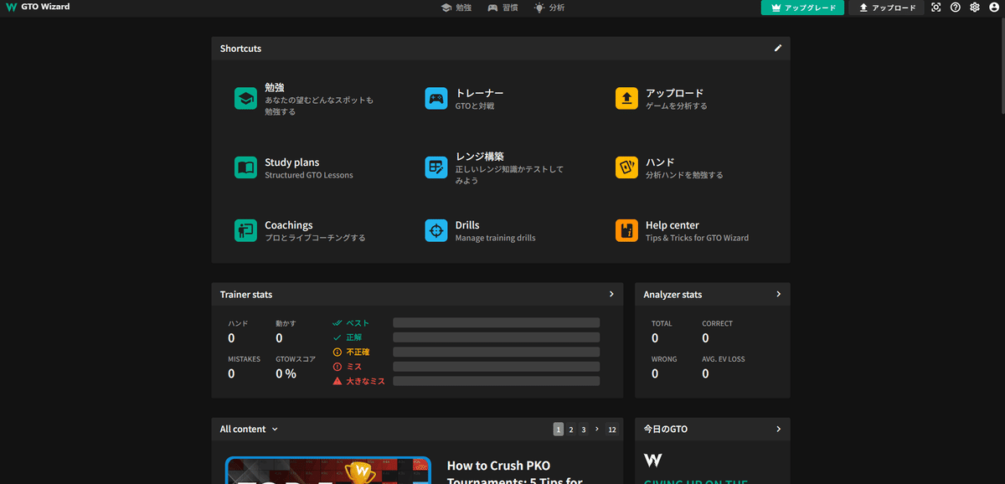1005x484 pixels.
Task: Select the レンジ構築 range builder icon
Action: [x=435, y=167]
